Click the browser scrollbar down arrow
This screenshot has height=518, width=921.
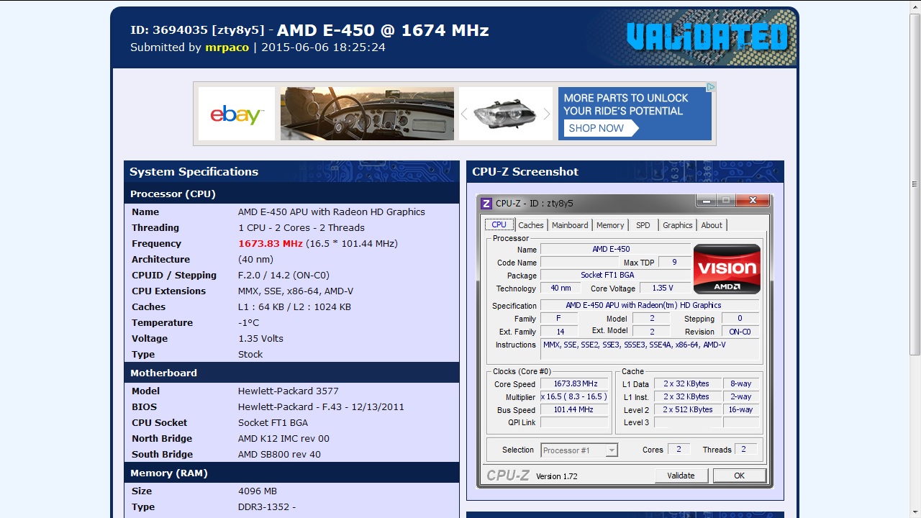click(915, 512)
